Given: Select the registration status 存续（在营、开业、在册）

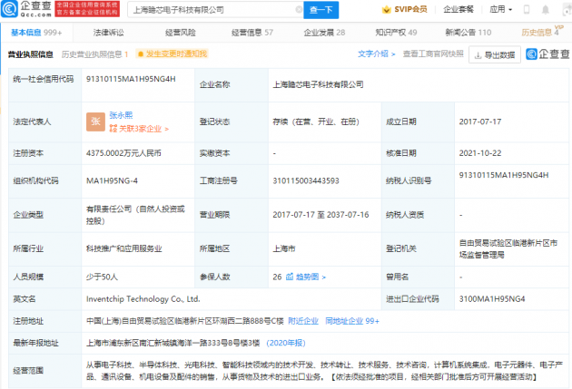Looking at the screenshot, I should pyautogui.click(x=316, y=122).
